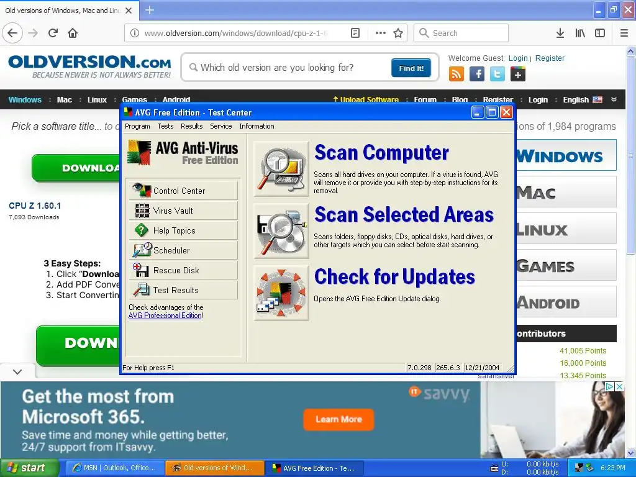Open the Tests menu in AVG
636x477 pixels.
click(x=165, y=126)
